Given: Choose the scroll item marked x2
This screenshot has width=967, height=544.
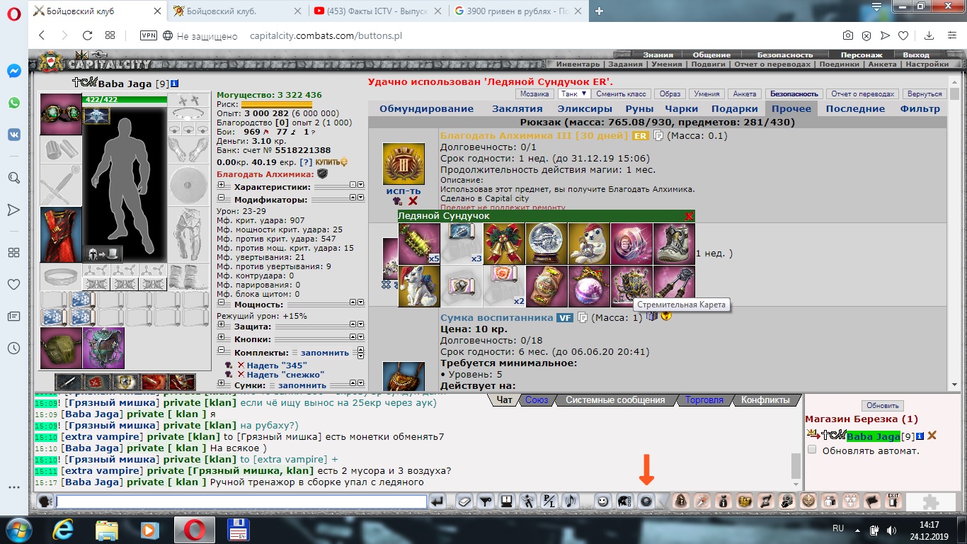Looking at the screenshot, I should pyautogui.click(x=504, y=286).
